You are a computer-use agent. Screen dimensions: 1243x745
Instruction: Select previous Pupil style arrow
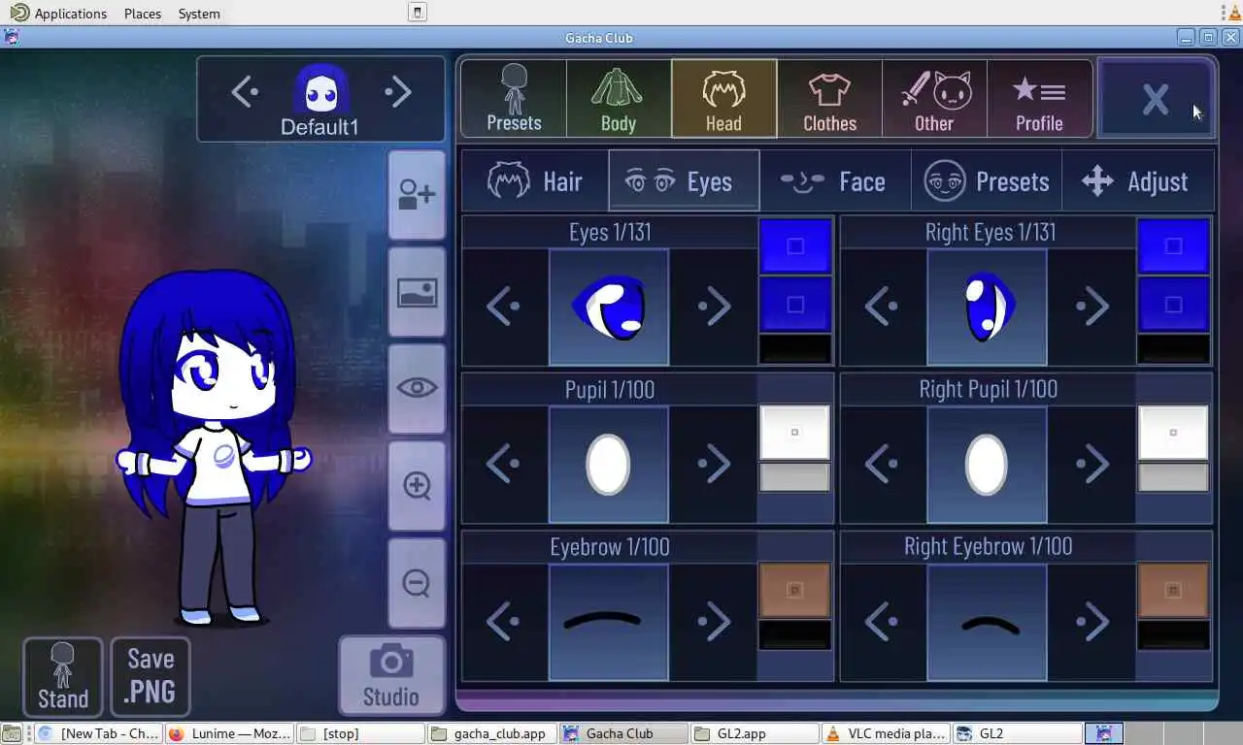click(503, 464)
